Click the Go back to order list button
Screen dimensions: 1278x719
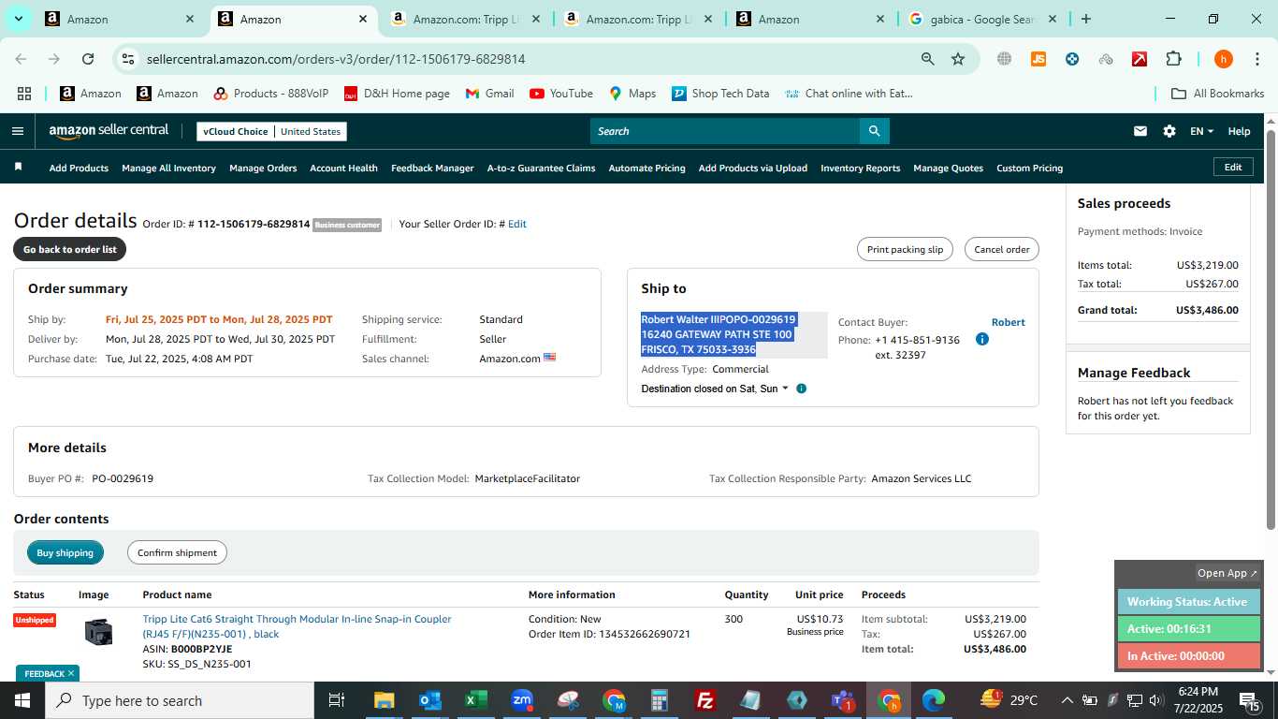click(70, 249)
